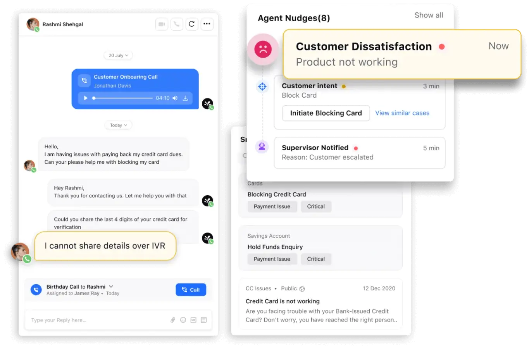Play the Customer Onboarding Call recording

point(86,98)
